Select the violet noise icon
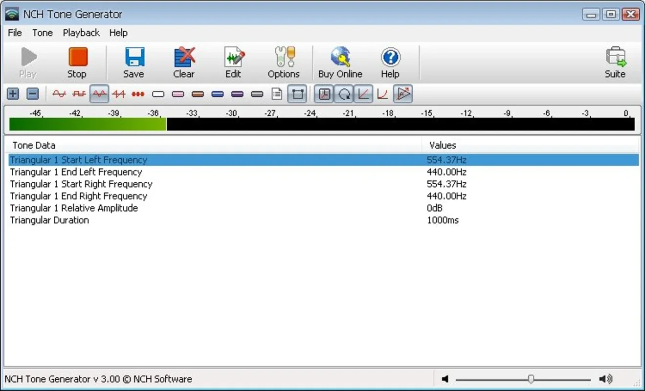Image resolution: width=645 pixels, height=391 pixels. click(237, 94)
